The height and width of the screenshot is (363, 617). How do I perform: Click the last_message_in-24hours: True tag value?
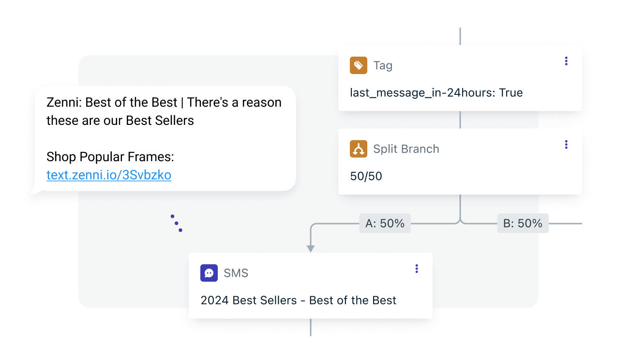[436, 92]
